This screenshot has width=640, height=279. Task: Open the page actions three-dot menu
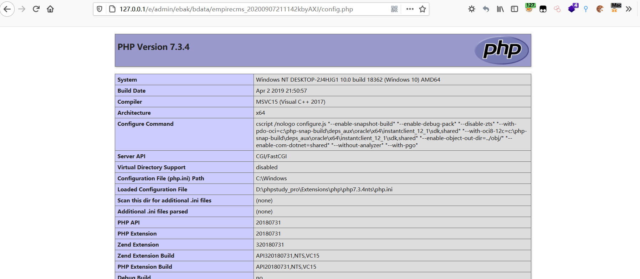410,9
